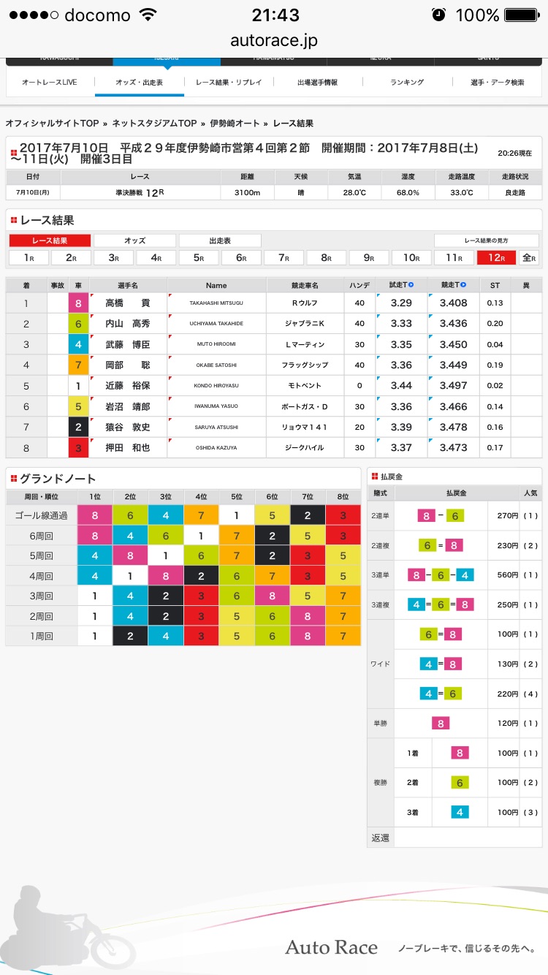Tap the orange number 7 car badge for 岡部 聡
The width and height of the screenshot is (548, 975).
[78, 364]
